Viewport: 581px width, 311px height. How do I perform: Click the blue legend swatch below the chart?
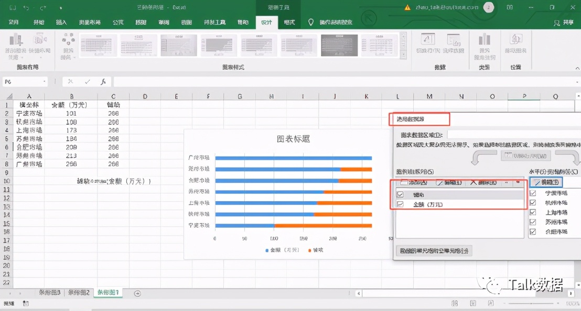(267, 250)
